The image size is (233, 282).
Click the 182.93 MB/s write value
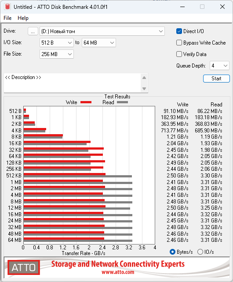point(175,117)
